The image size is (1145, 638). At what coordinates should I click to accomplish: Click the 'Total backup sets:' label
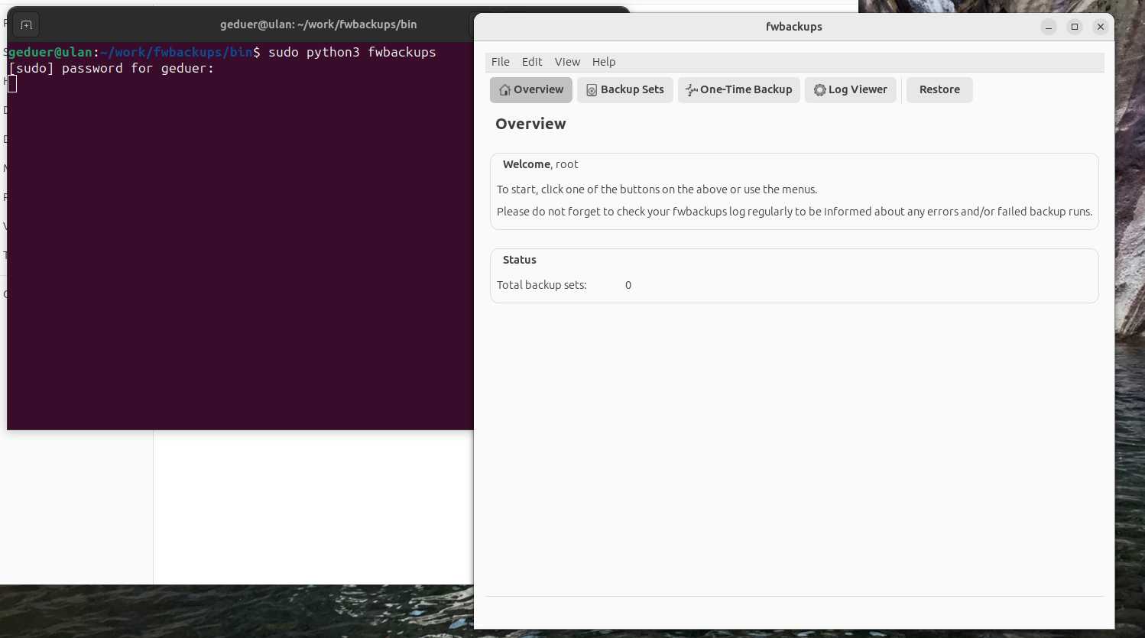(542, 285)
